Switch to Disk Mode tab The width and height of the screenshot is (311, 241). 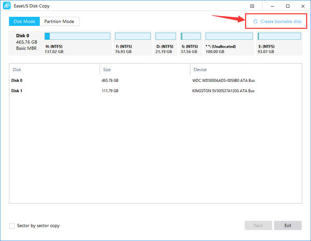(x=24, y=21)
